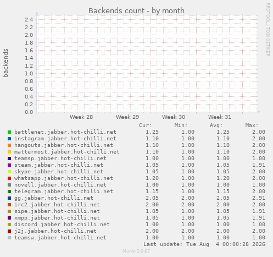
Task: Click the Last update timestamp text
Action: click(x=204, y=244)
